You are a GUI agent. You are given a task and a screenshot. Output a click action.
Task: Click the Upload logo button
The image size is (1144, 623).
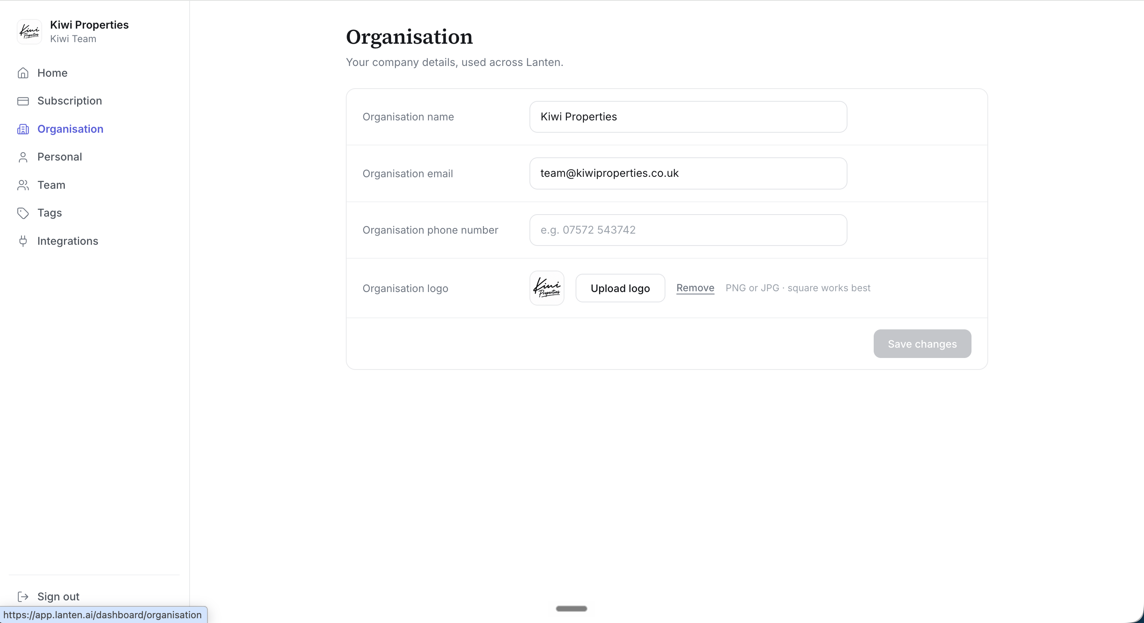620,288
